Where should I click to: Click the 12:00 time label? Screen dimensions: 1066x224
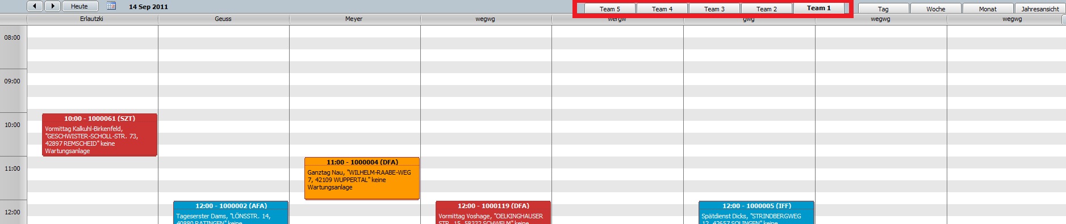[12, 212]
